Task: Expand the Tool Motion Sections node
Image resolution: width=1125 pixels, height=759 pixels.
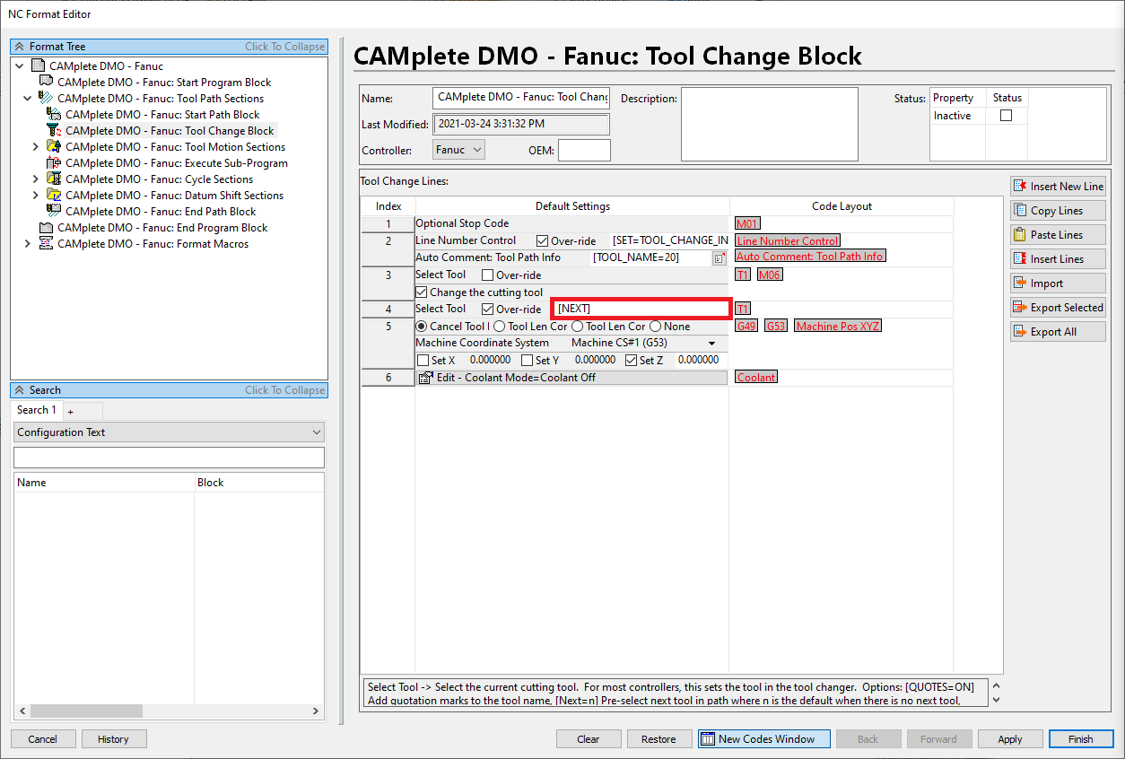Action: click(x=36, y=146)
